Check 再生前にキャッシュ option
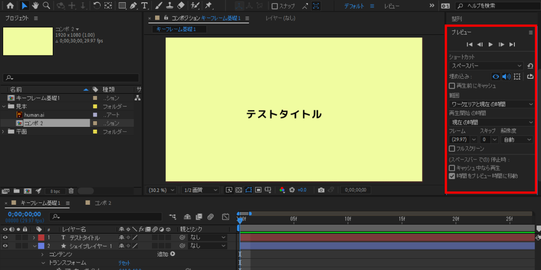 tap(452, 85)
